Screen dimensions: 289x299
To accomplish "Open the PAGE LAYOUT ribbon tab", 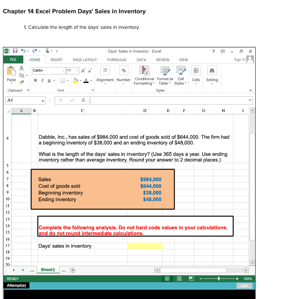I will (85, 60).
